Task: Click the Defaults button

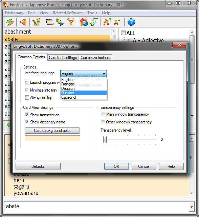Action: pyautogui.click(x=38, y=166)
